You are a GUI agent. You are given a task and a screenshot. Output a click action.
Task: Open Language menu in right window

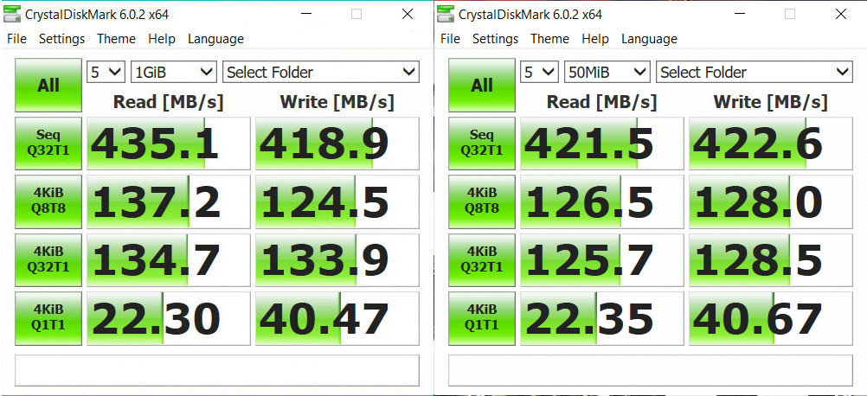649,39
